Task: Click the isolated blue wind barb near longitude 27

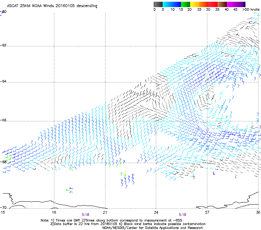Action: coord(214,173)
